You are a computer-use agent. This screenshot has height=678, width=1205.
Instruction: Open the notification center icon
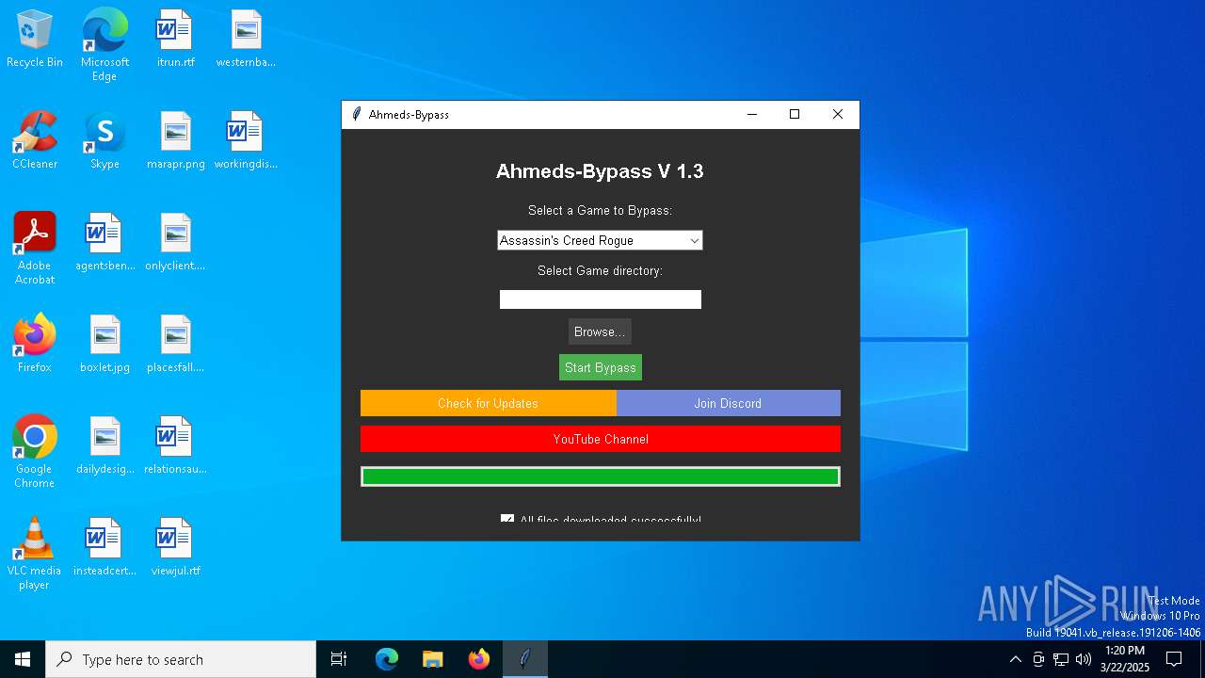click(1174, 659)
